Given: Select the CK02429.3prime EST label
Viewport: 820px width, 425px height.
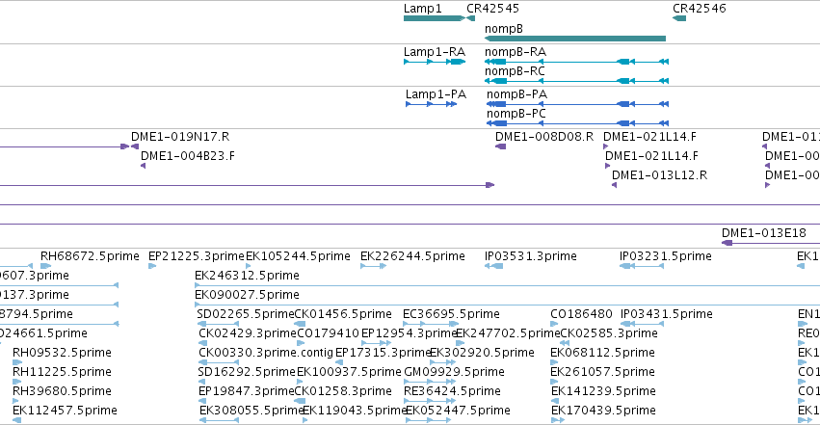Looking at the screenshot, I should click(248, 333).
